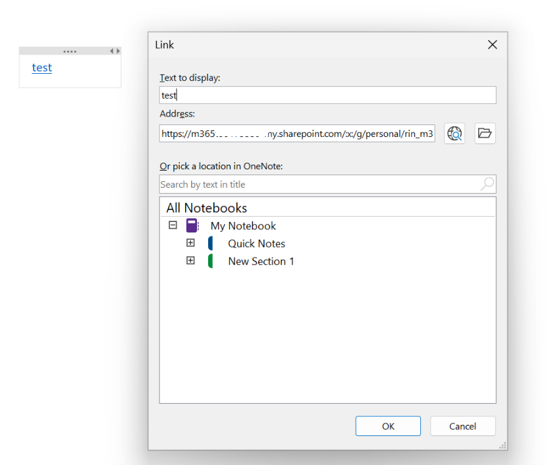Viewport: 550px width, 465px height.
Task: Cancel the Link dialog
Action: (462, 426)
